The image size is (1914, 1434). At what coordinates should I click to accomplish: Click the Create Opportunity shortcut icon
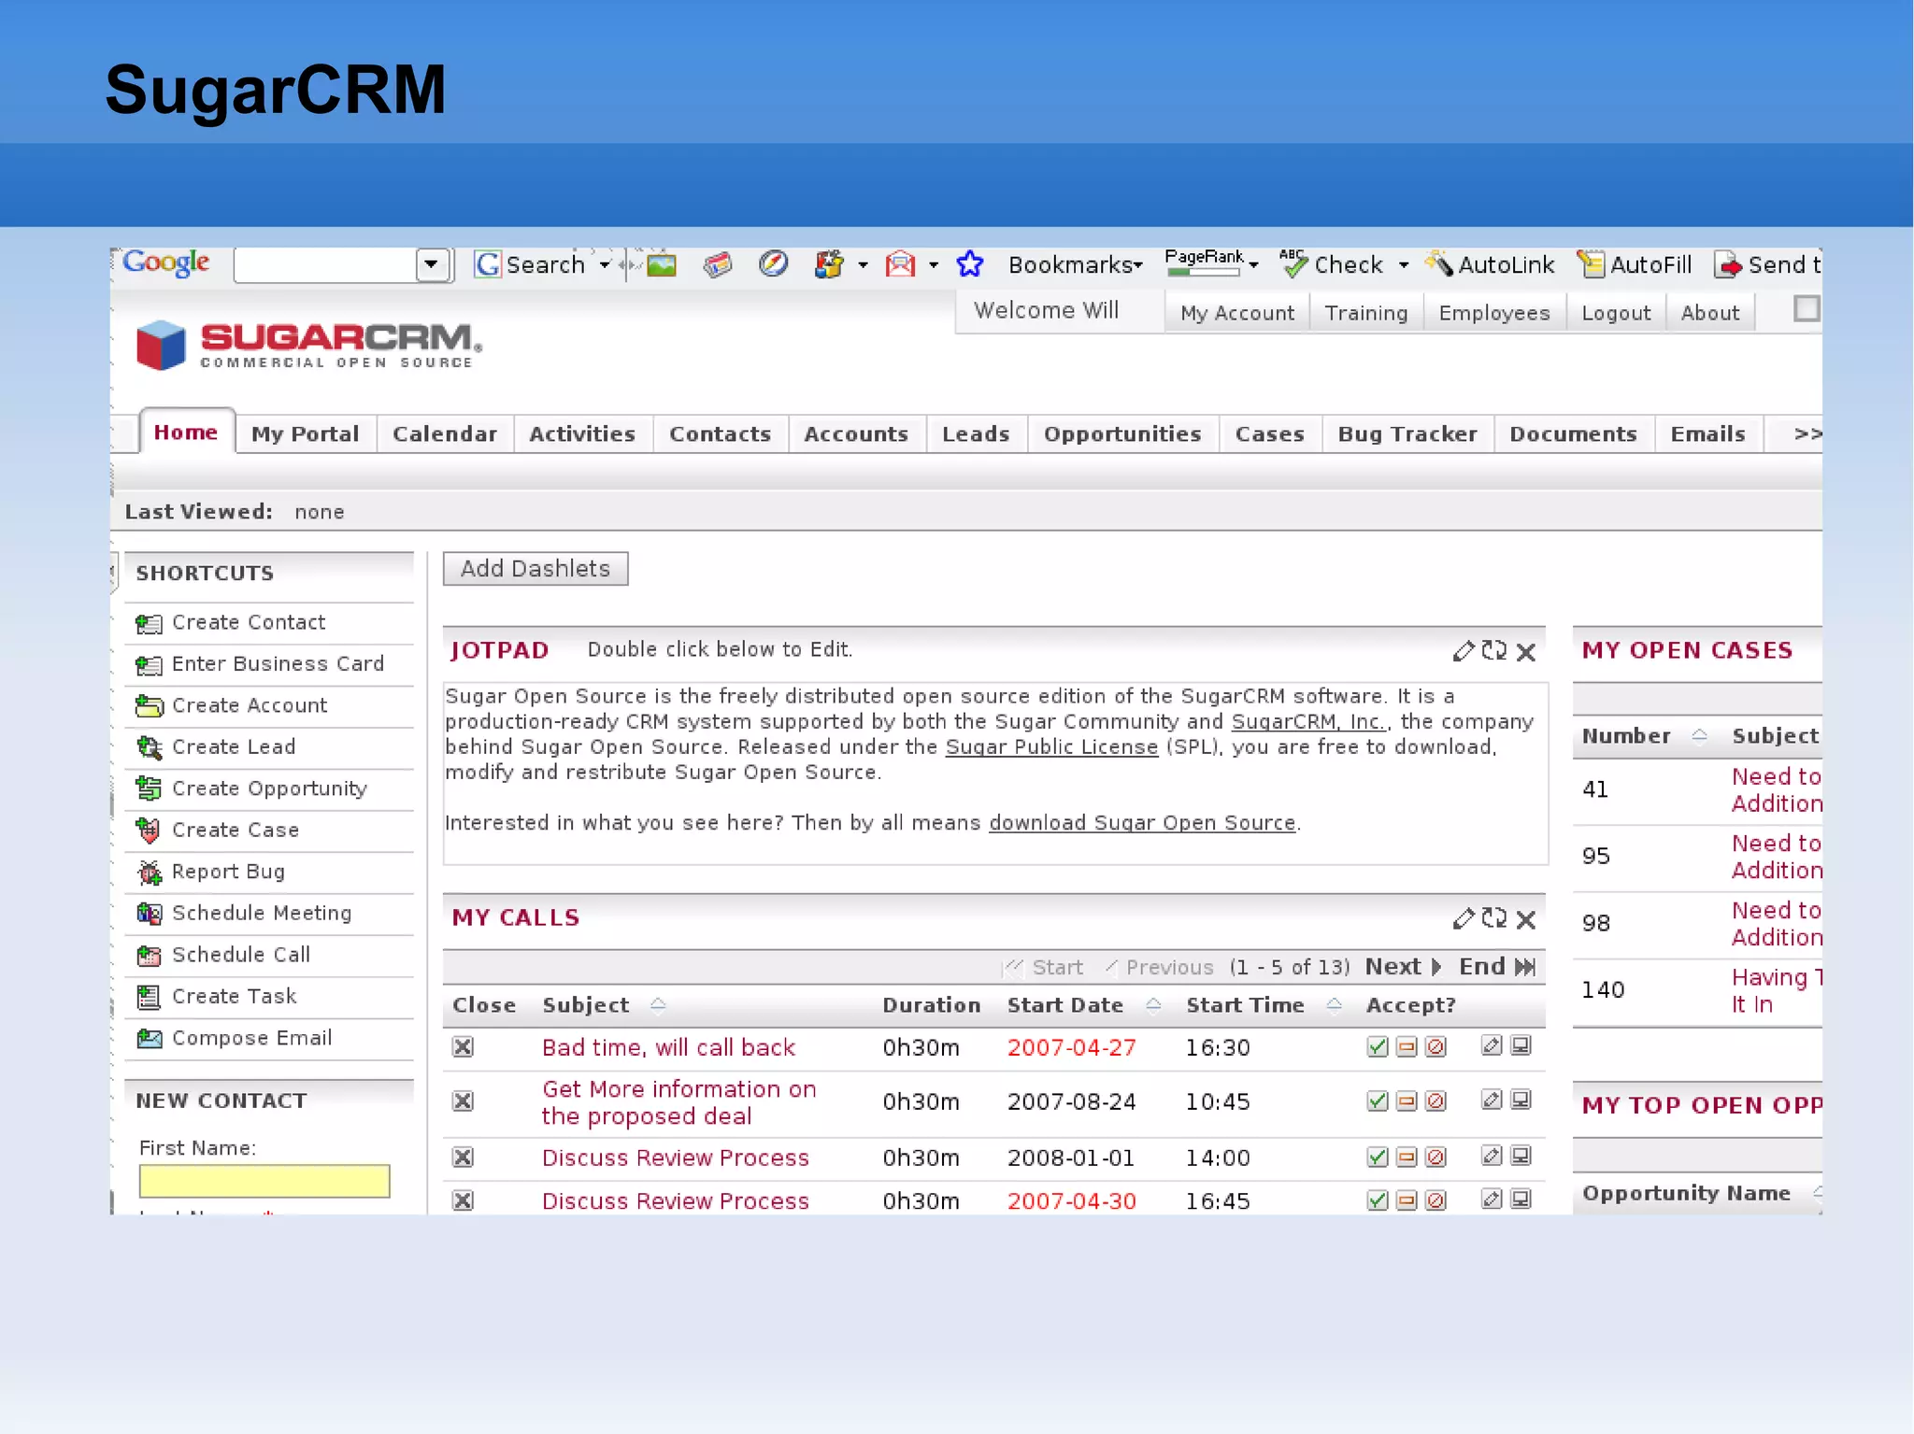149,789
